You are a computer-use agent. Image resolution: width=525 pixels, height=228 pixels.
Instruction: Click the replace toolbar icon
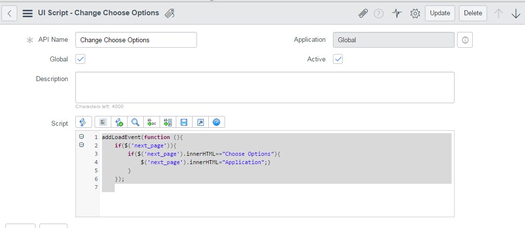(x=152, y=122)
